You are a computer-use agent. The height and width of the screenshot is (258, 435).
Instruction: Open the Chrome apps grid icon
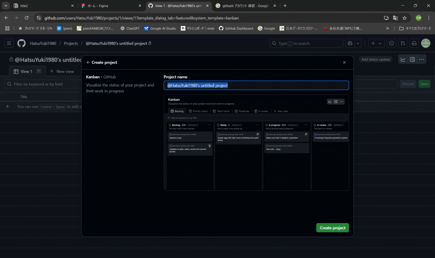7,28
